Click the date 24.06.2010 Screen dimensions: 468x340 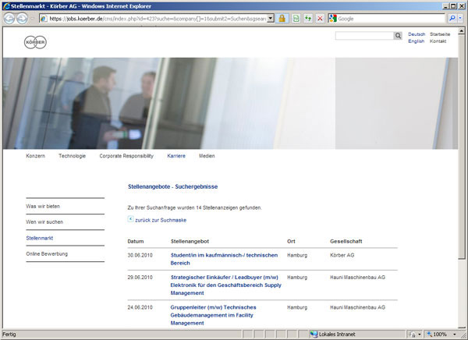(140, 307)
